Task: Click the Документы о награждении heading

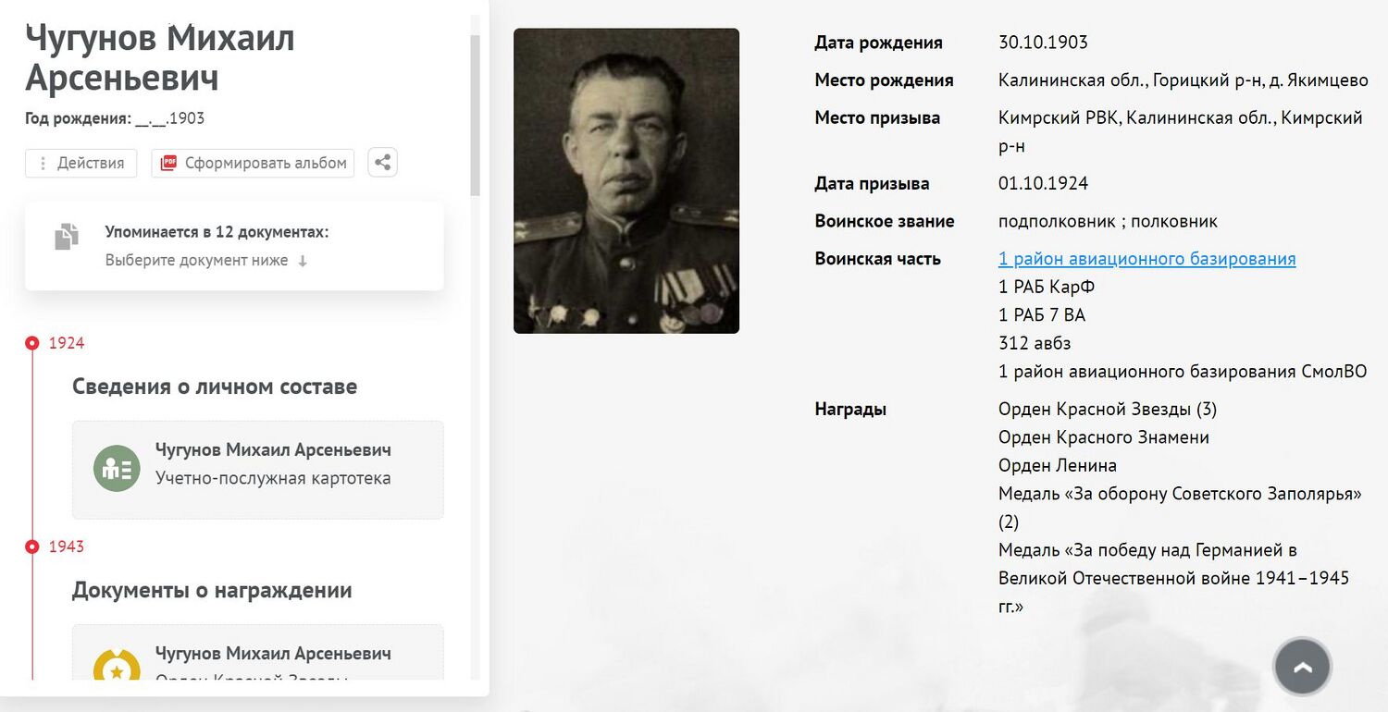Action: pyautogui.click(x=212, y=590)
